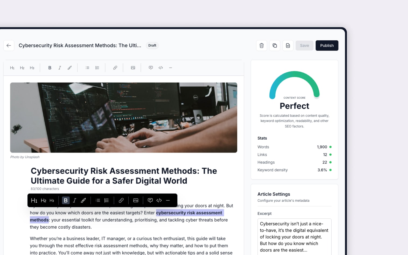Delete the article using the trash icon
The image size is (408, 255).
pos(261,45)
